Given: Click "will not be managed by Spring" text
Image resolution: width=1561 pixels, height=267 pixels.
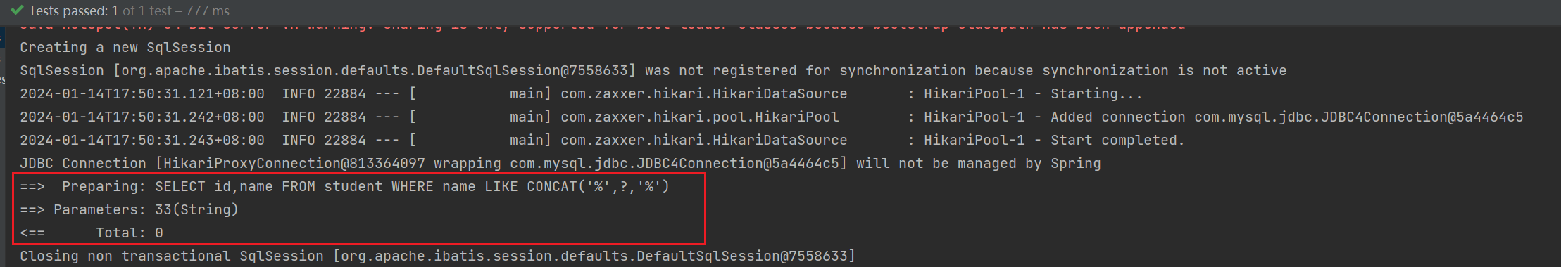Looking at the screenshot, I should [979, 163].
